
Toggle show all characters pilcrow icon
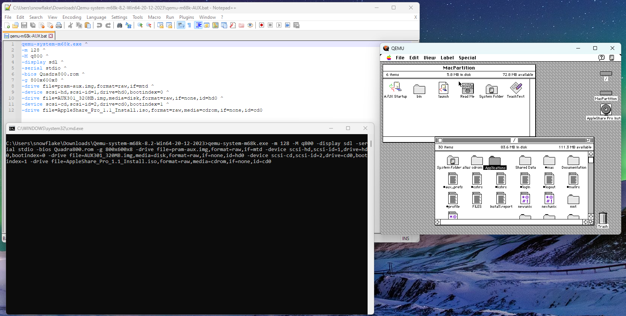189,25
